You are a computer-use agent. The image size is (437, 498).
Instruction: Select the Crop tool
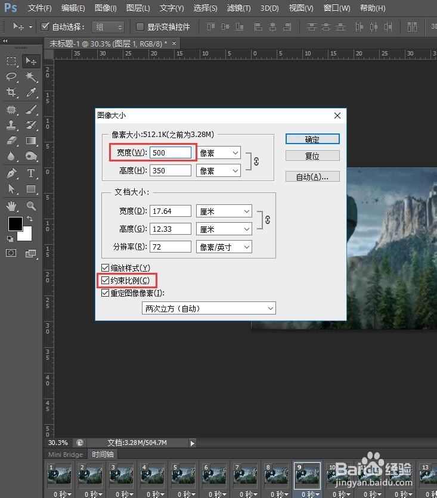pos(11,92)
